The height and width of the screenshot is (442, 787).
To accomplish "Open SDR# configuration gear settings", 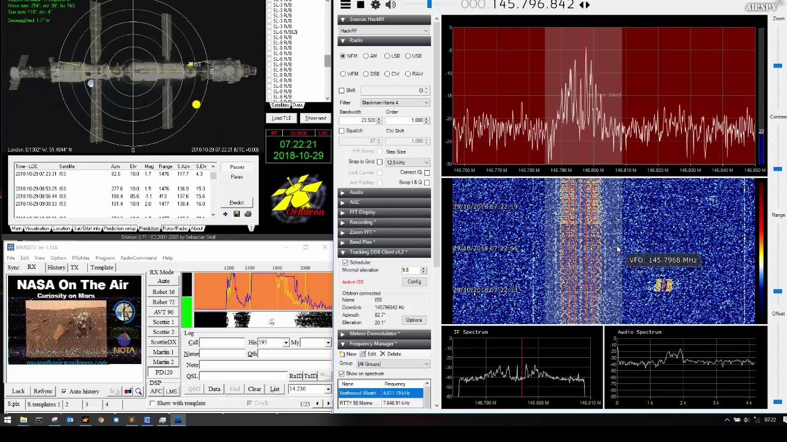I will coord(375,5).
